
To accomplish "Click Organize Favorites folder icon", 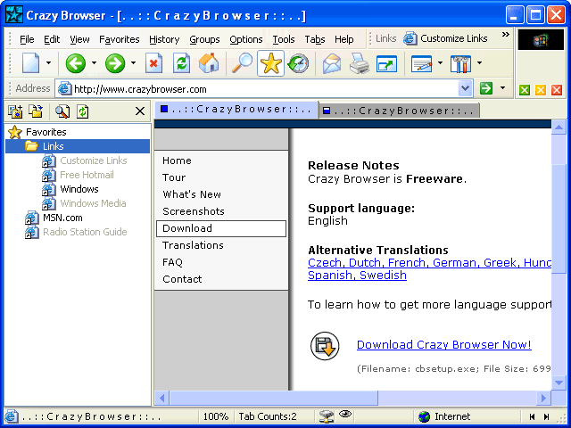I will 36,111.
